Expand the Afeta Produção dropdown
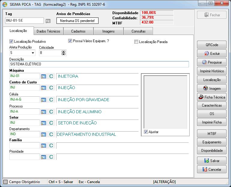The height and width of the screenshot is (187, 231). [x=33, y=53]
